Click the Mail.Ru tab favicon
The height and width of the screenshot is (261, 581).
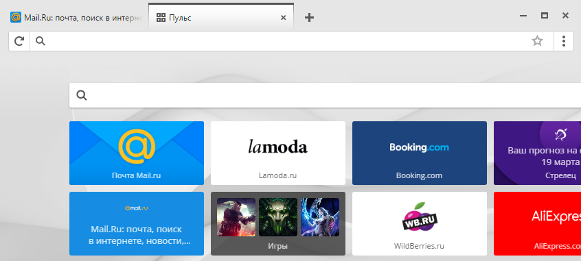point(16,17)
